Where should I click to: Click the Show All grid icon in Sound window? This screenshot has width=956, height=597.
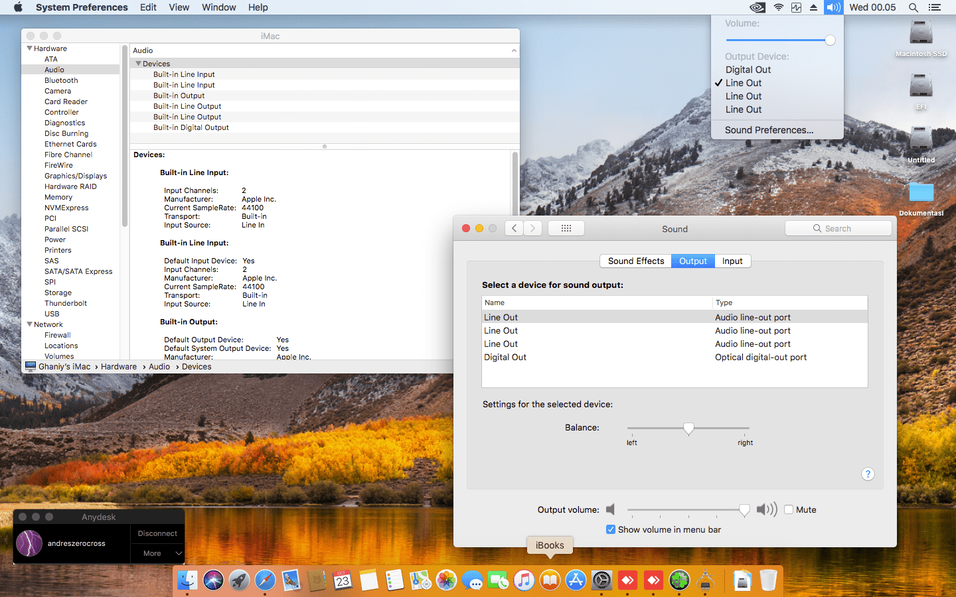pos(566,228)
